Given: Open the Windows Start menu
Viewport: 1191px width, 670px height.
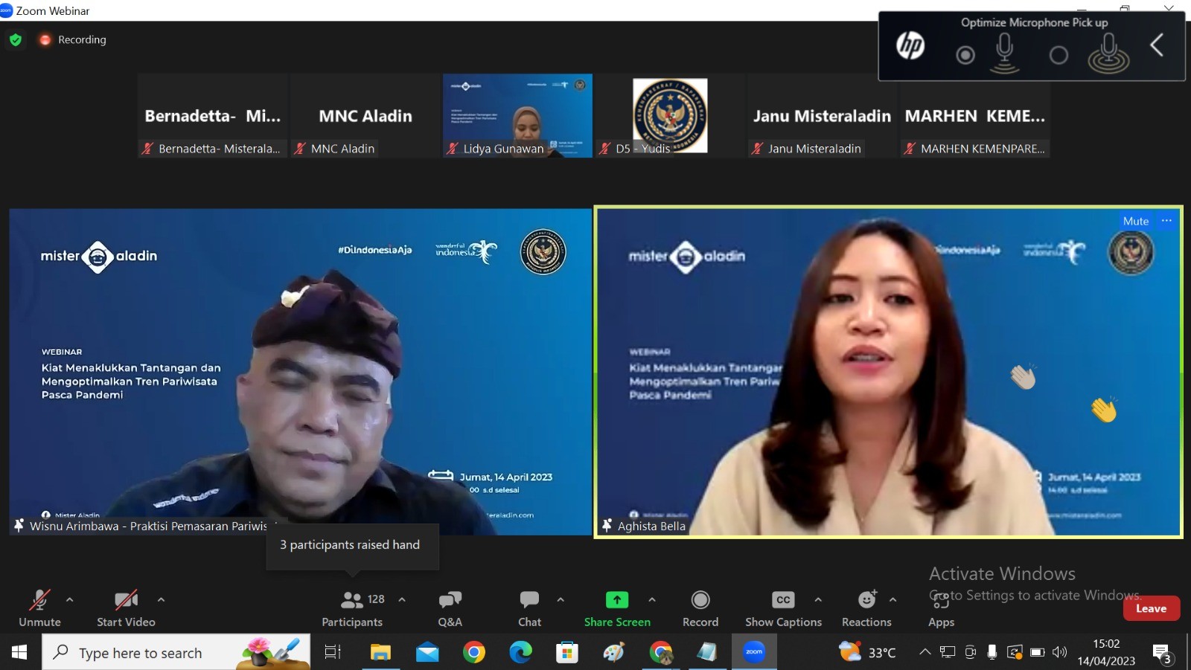Looking at the screenshot, I should [19, 652].
